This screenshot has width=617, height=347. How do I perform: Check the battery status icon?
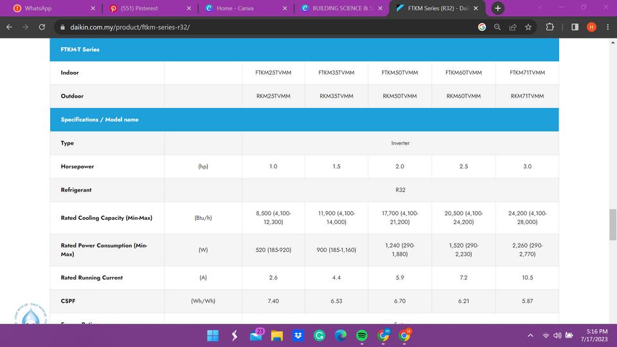click(569, 335)
